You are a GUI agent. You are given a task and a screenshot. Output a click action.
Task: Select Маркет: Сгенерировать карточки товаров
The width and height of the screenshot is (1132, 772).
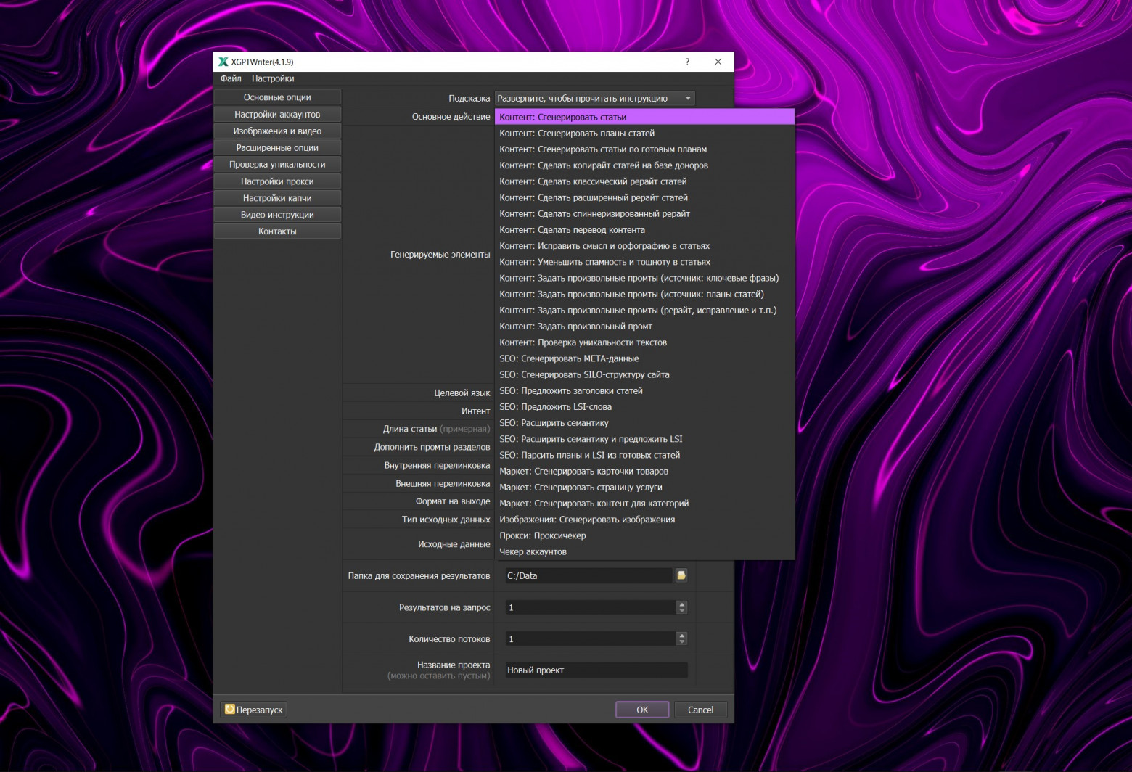644,471
